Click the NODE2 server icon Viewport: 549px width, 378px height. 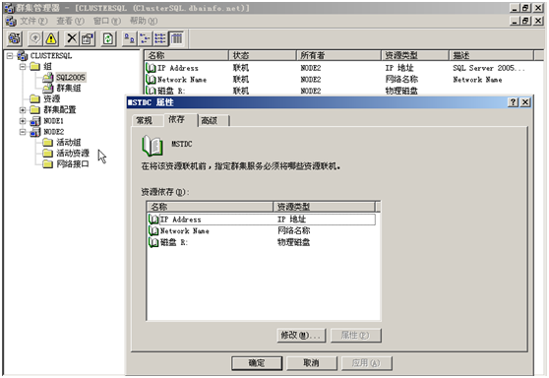tap(35, 132)
